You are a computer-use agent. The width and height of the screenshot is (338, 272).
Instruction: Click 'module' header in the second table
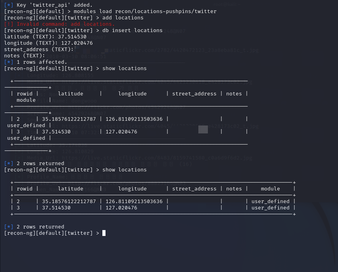click(271, 189)
